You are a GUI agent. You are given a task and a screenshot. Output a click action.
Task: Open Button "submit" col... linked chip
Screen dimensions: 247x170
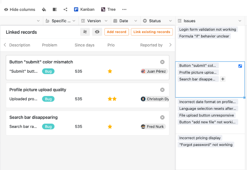198,65
